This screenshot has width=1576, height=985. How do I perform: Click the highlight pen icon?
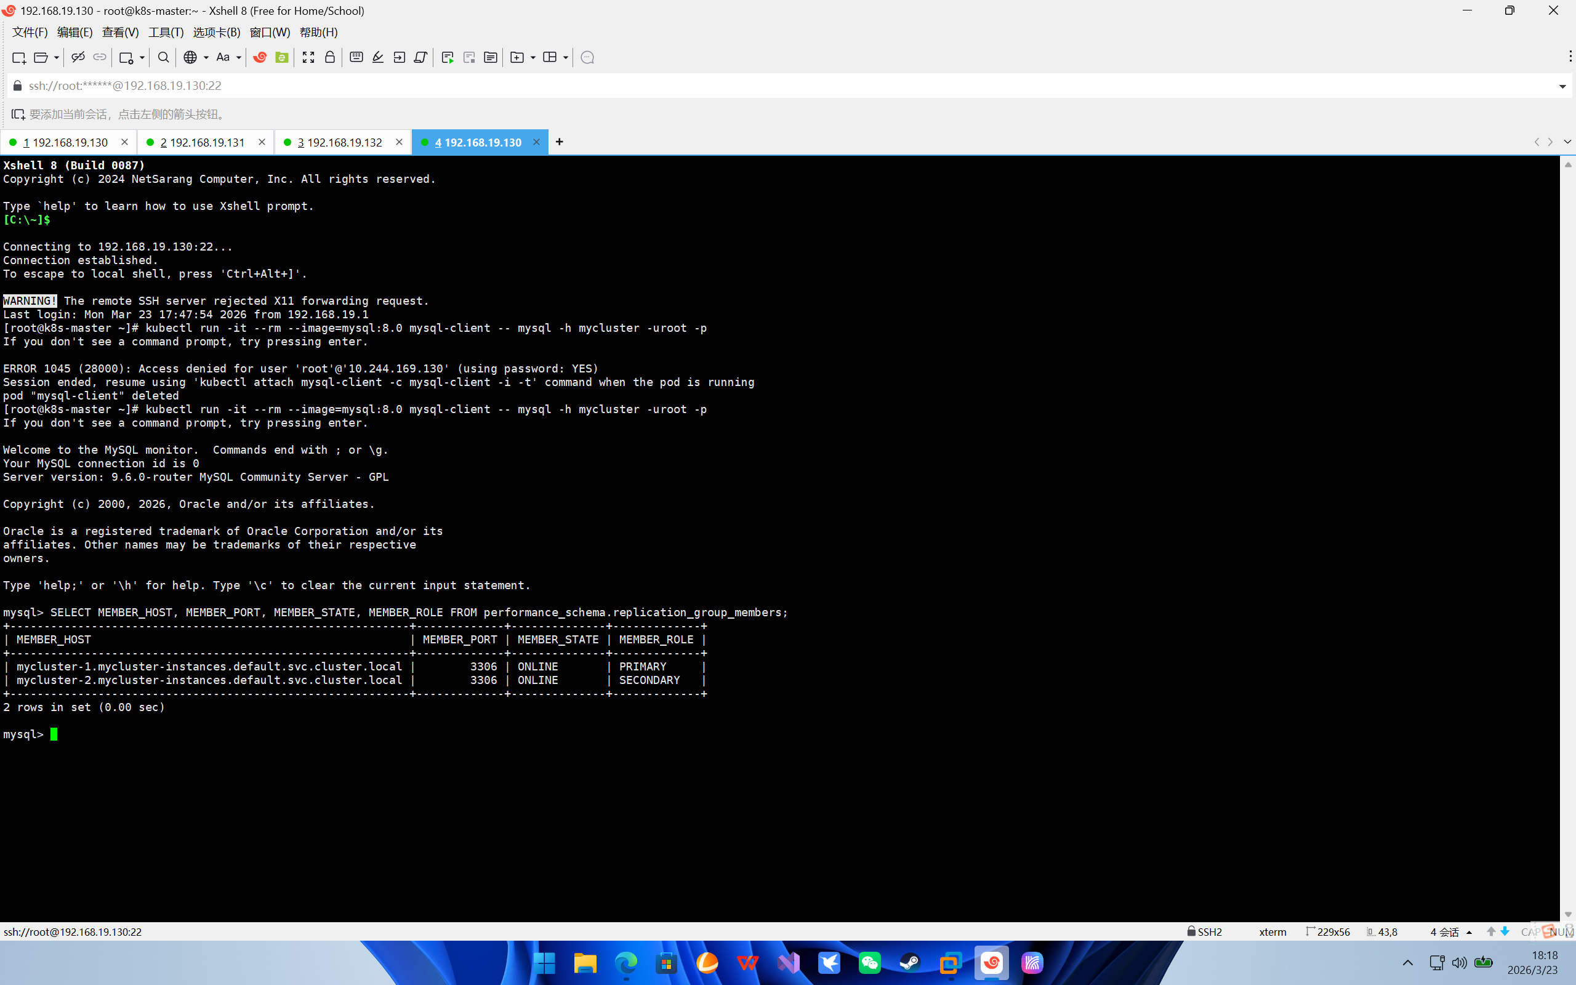(378, 57)
